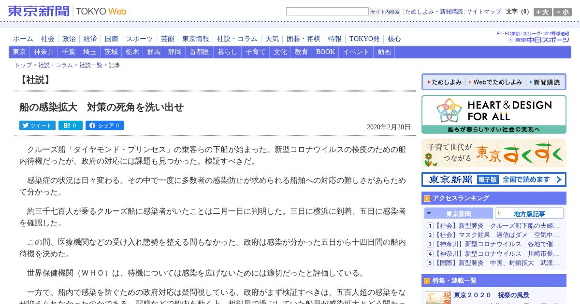Open ranking 1 クルーズ船下船の夫婦 article
Image resolution: width=580 pixels, height=304 pixels.
(x=497, y=226)
